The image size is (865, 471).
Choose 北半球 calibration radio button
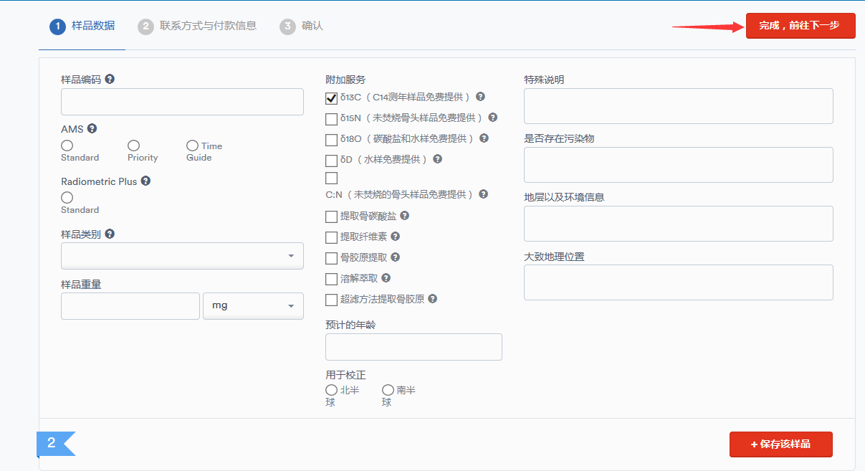click(x=331, y=390)
